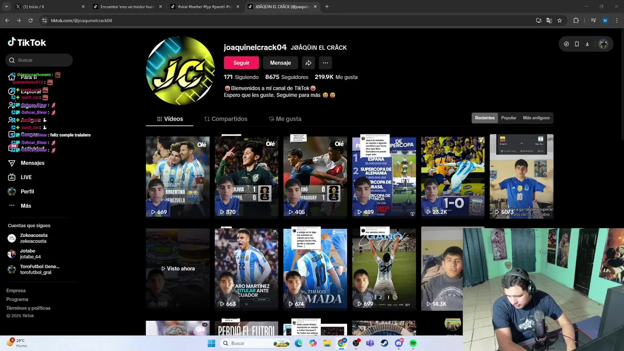Reload the page with browser refresh icon
Screen dimensions: 624x351
click(x=30, y=20)
